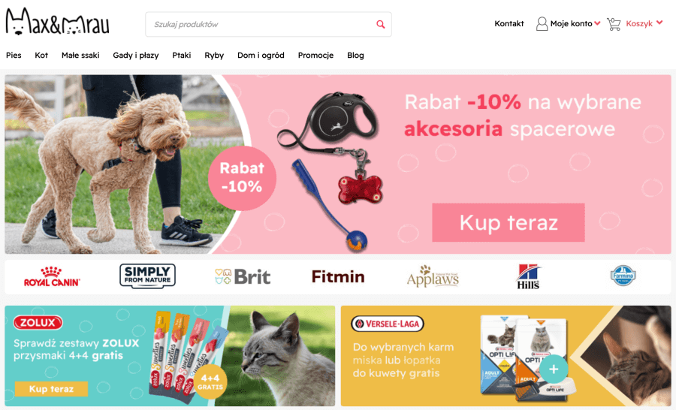
Task: Click Kup teraz on the Zolux banner
Action: click(x=51, y=389)
